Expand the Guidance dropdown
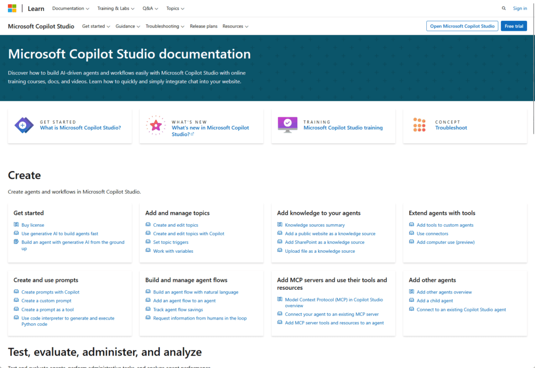This screenshot has height=368, width=535. point(127,26)
